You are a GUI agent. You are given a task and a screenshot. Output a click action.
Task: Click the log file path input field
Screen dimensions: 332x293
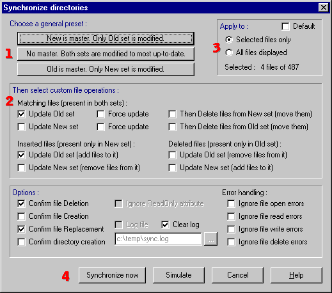click(x=158, y=239)
